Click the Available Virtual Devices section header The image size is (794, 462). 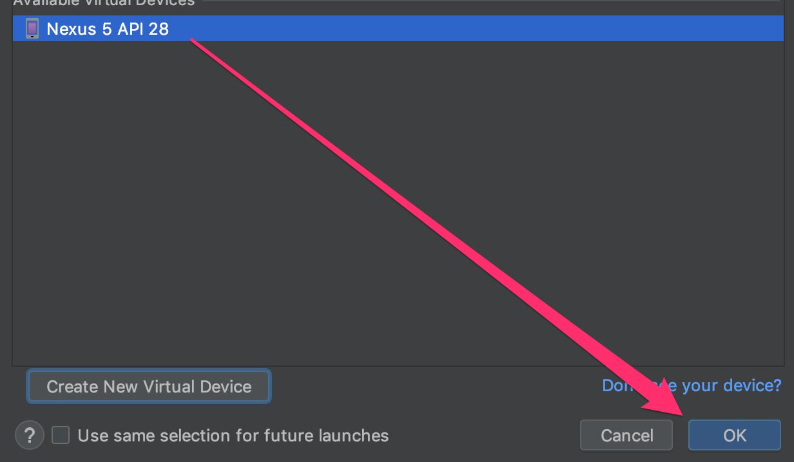[104, 3]
